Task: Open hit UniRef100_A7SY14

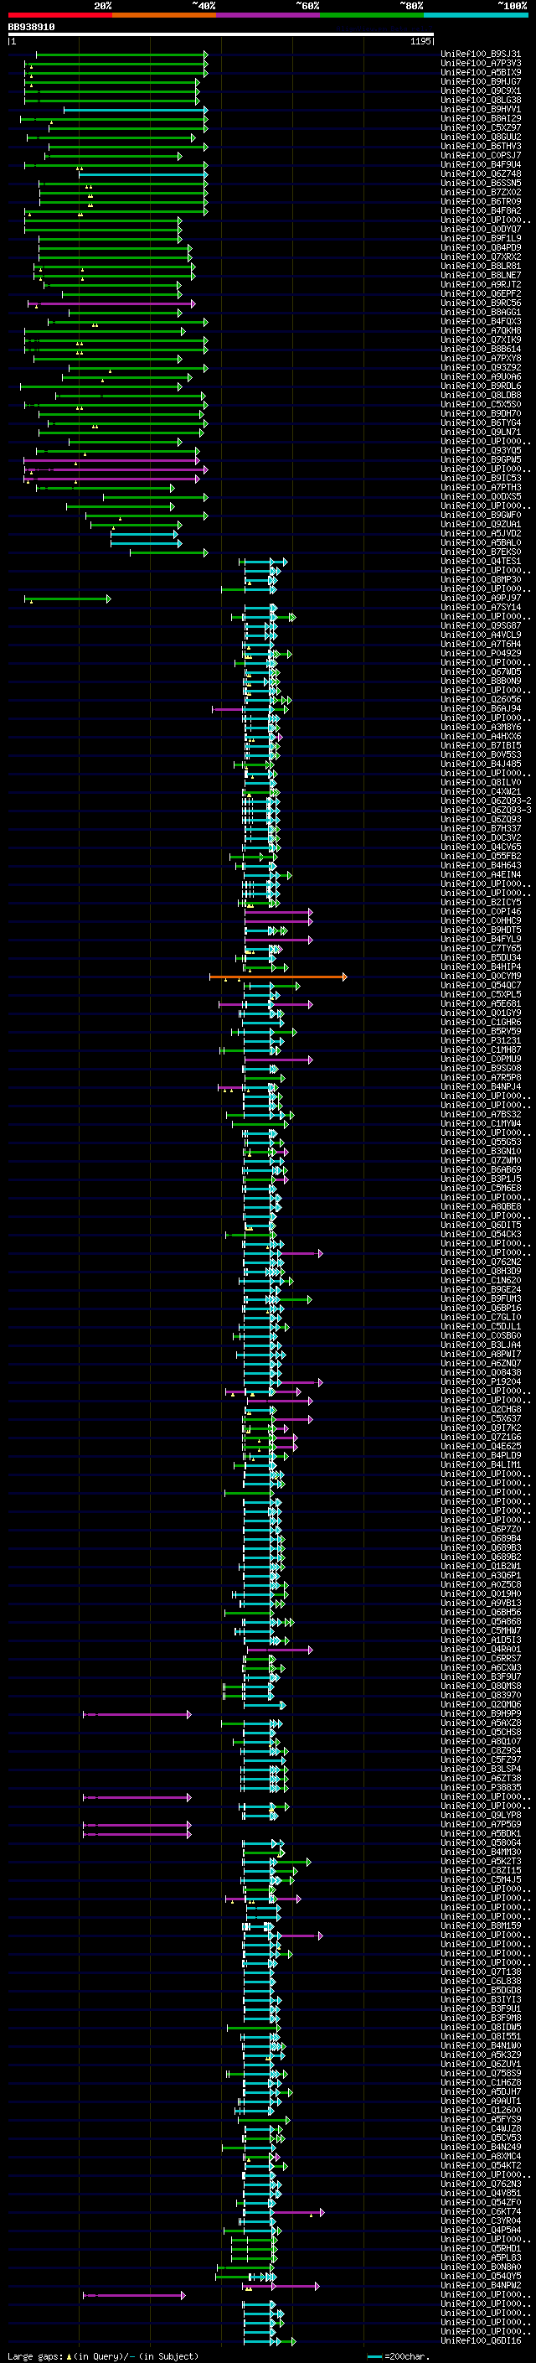Action: click(481, 607)
